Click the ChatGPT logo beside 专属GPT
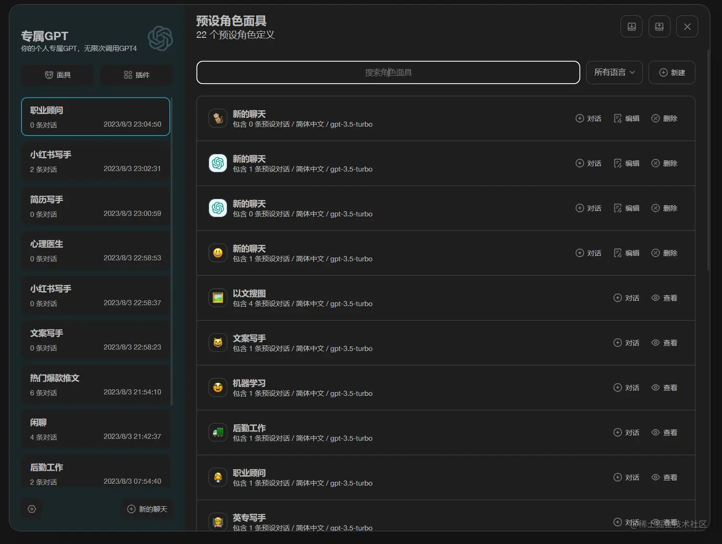Screen dimensions: 722x544 [x=160, y=38]
